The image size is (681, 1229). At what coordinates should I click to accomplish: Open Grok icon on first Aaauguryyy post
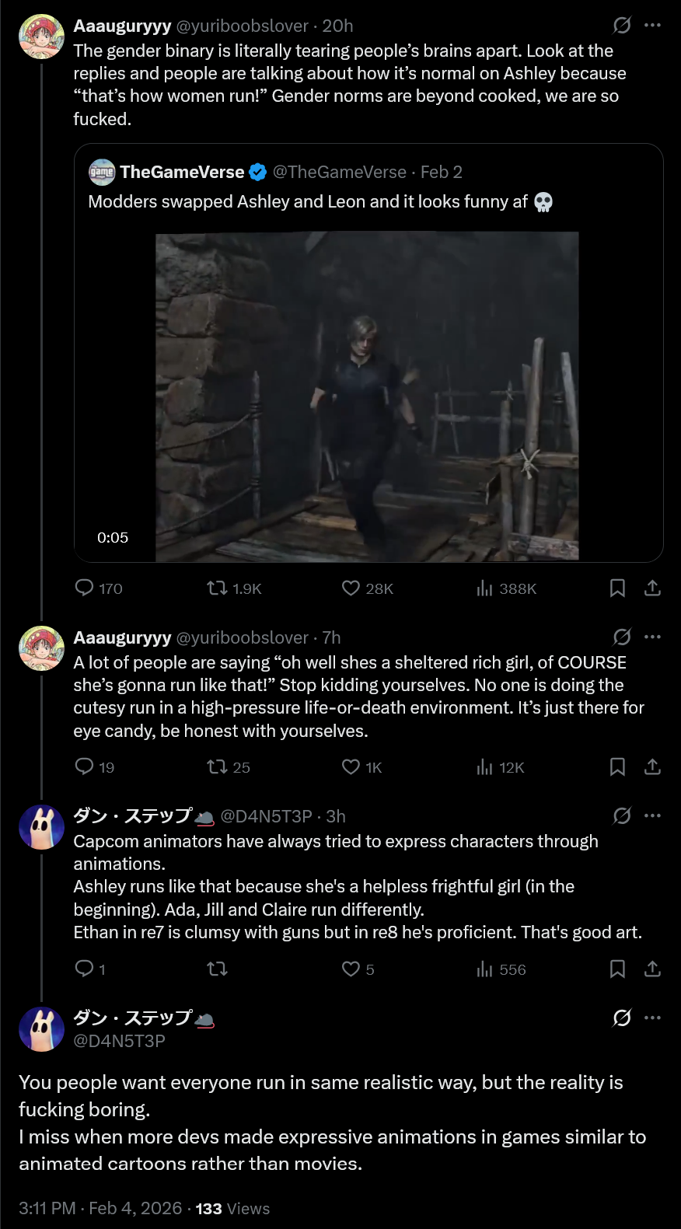click(x=622, y=26)
